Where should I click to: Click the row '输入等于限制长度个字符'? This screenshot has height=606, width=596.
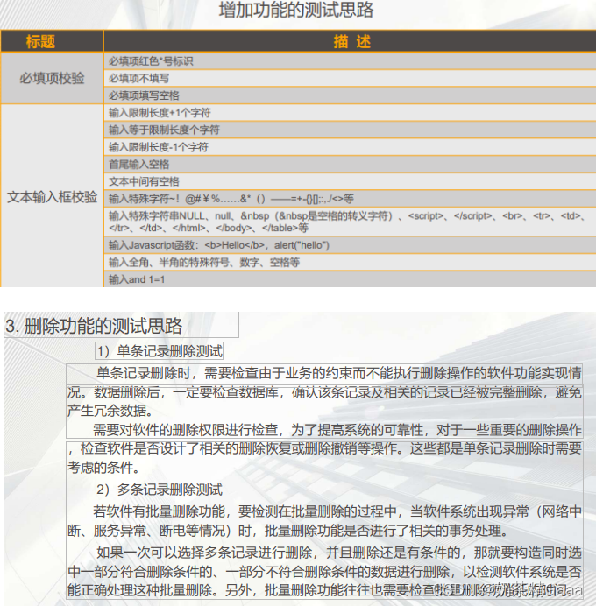pyautogui.click(x=351, y=130)
